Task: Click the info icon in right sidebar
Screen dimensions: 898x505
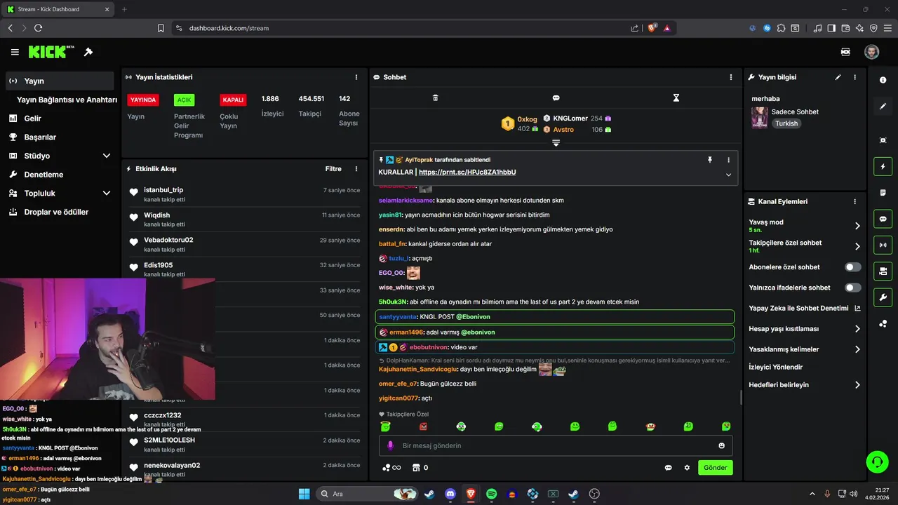Action: (x=883, y=80)
